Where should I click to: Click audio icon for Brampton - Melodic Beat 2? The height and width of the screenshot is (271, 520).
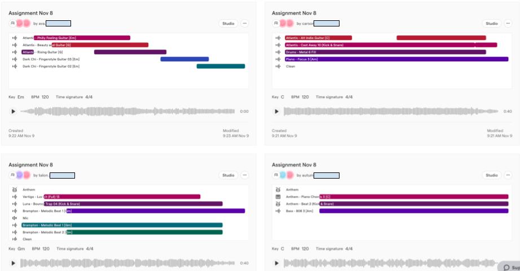[15, 232]
